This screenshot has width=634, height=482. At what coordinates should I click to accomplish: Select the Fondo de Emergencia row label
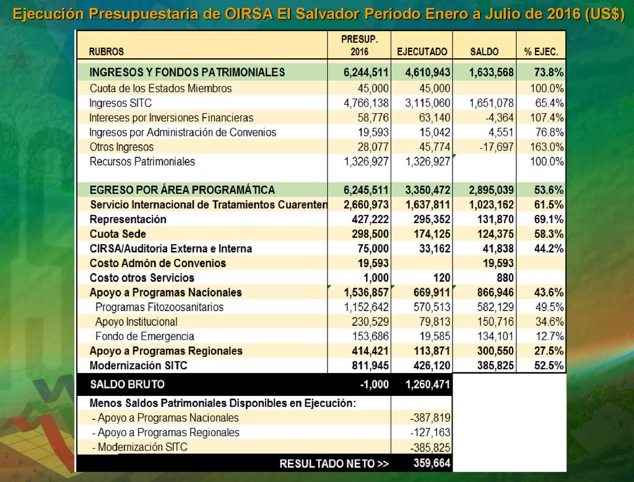pos(145,336)
